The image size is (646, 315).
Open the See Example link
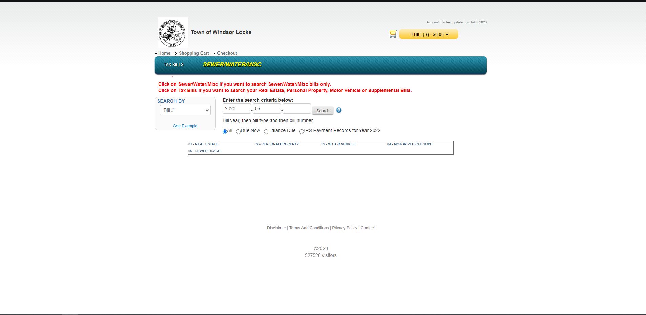point(185,126)
